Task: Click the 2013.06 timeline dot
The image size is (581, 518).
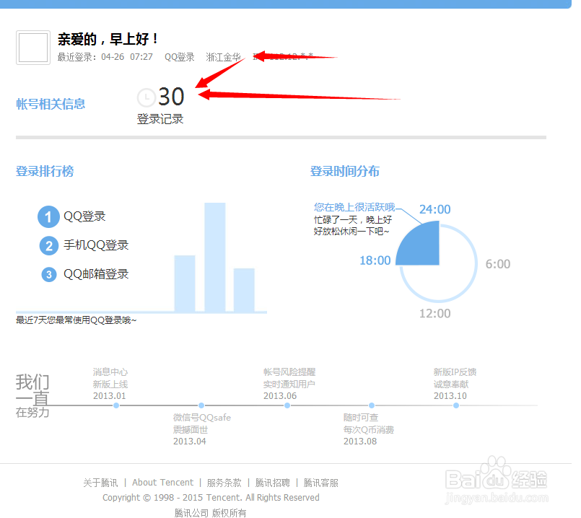Action: (x=287, y=405)
